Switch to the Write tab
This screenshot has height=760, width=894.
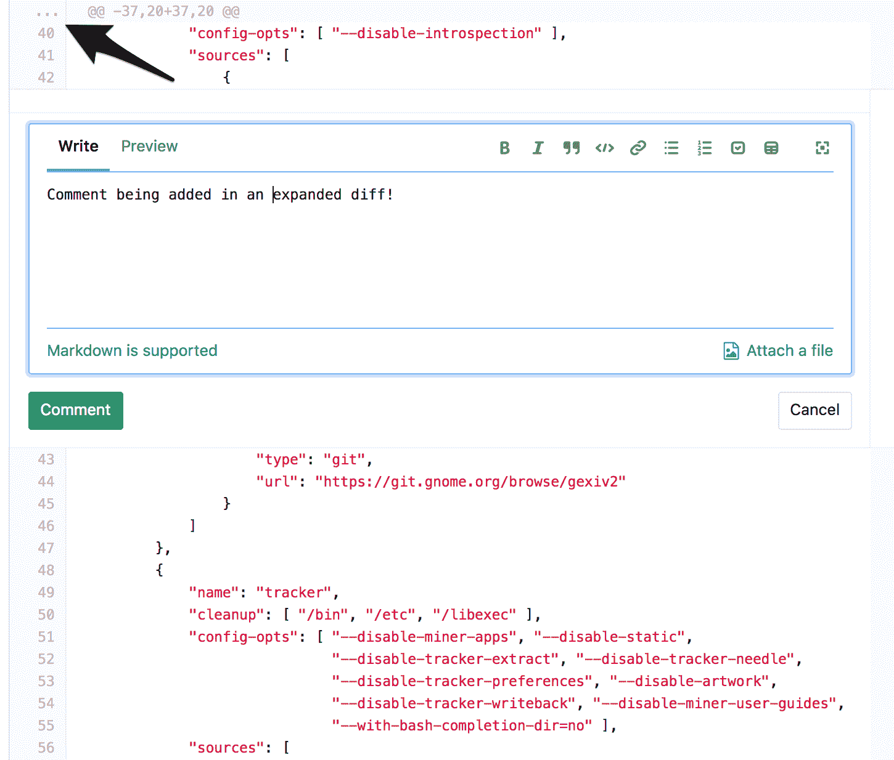[78, 147]
